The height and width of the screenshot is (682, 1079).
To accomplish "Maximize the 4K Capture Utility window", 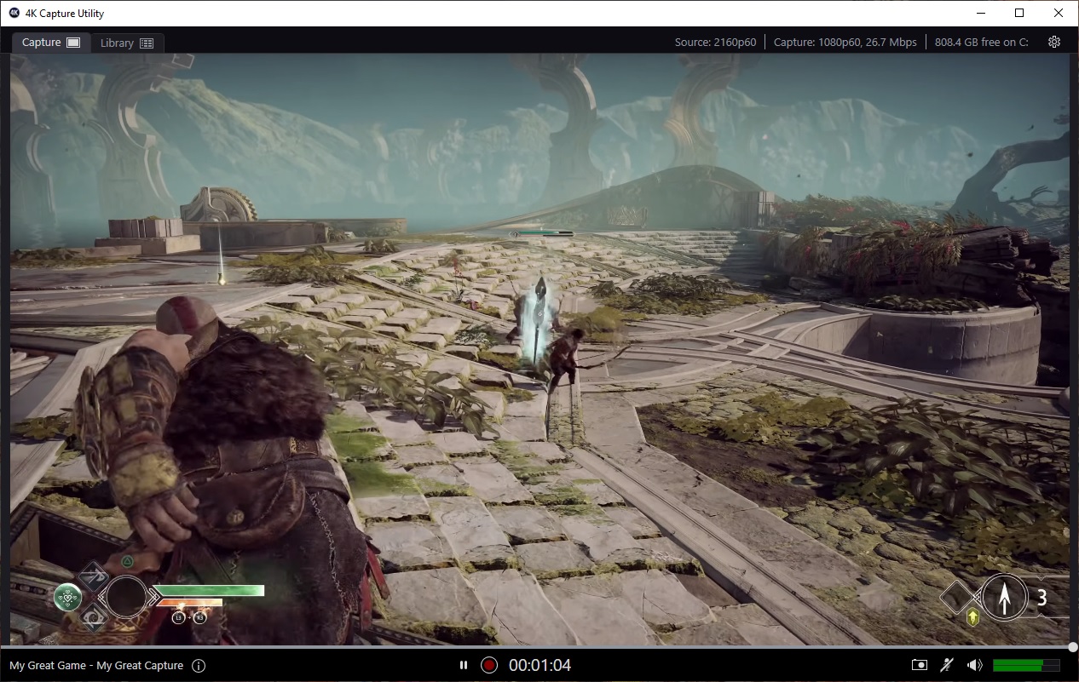I will [x=1019, y=13].
